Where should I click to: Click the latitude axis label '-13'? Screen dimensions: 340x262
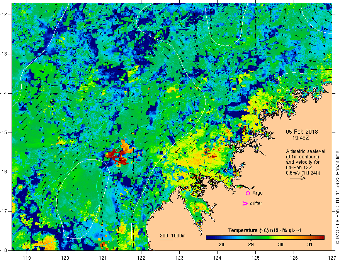(4, 54)
